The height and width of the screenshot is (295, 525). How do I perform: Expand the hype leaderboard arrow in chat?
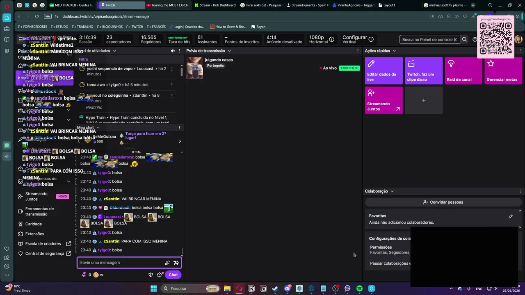tap(180, 141)
